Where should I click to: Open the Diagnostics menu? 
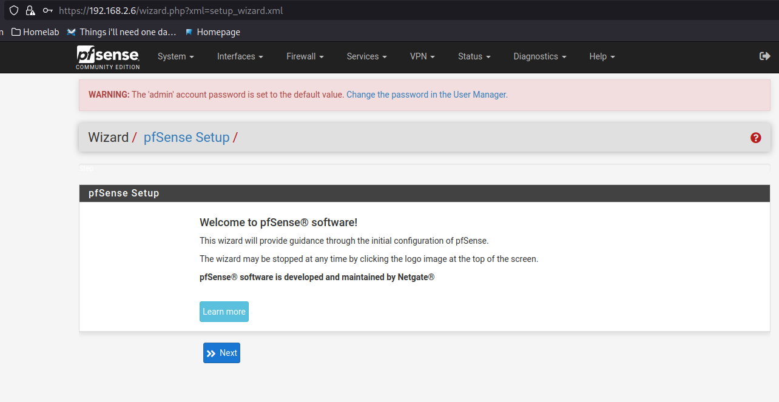click(x=539, y=56)
